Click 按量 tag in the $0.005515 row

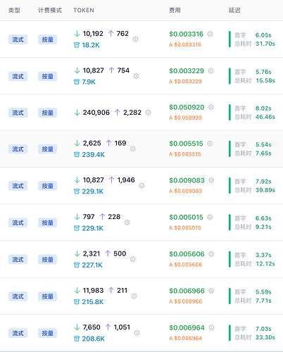(47, 149)
